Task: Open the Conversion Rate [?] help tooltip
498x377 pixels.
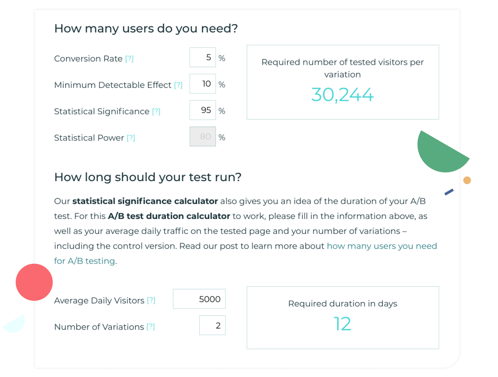Action: click(129, 59)
